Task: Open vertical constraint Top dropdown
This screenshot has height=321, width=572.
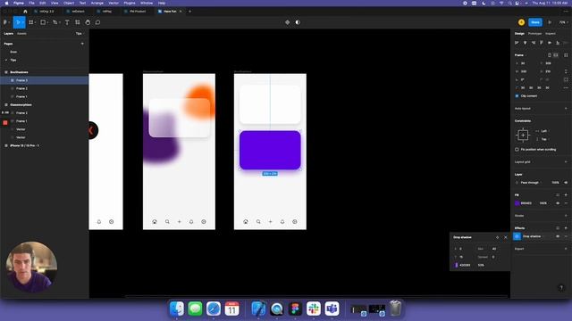Action: [x=543, y=139]
